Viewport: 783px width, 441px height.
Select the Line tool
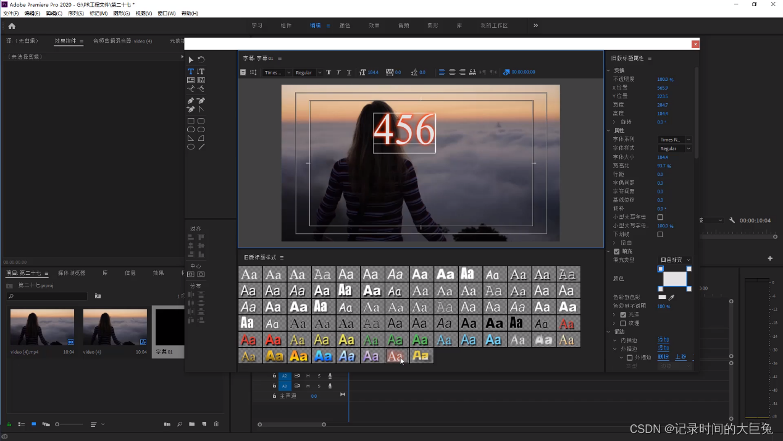201,147
